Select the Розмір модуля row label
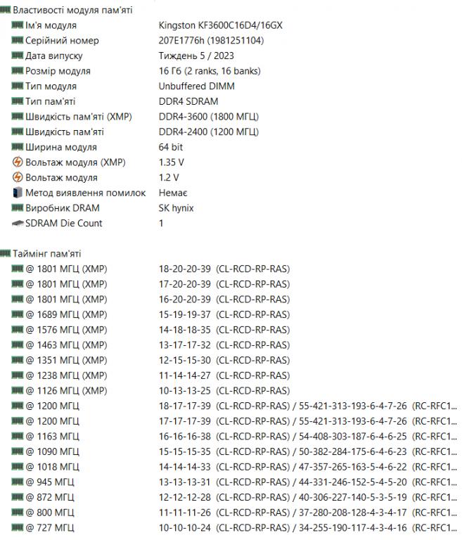The image size is (462, 540). pos(58,71)
